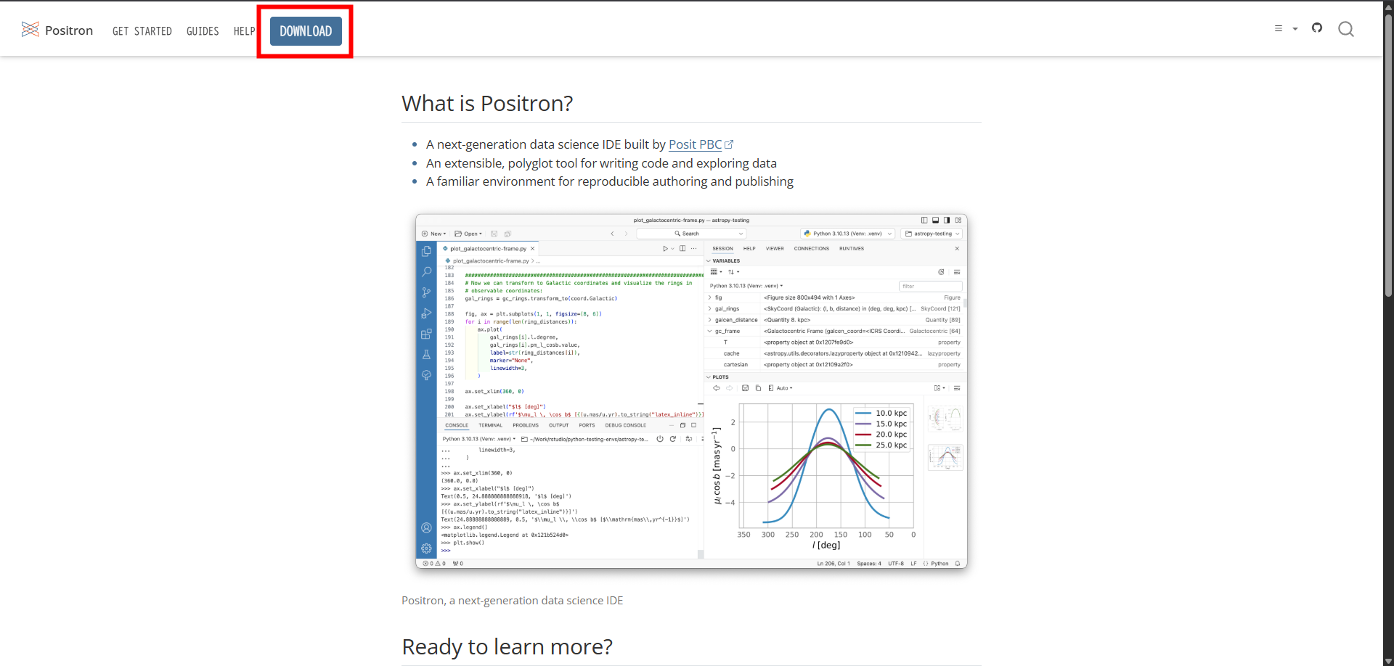The width and height of the screenshot is (1394, 666).
Task: Follow the Posit PBC link
Action: [695, 144]
